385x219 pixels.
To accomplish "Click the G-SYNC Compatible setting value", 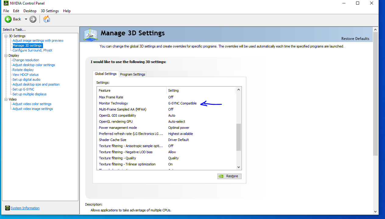I will 182,103.
